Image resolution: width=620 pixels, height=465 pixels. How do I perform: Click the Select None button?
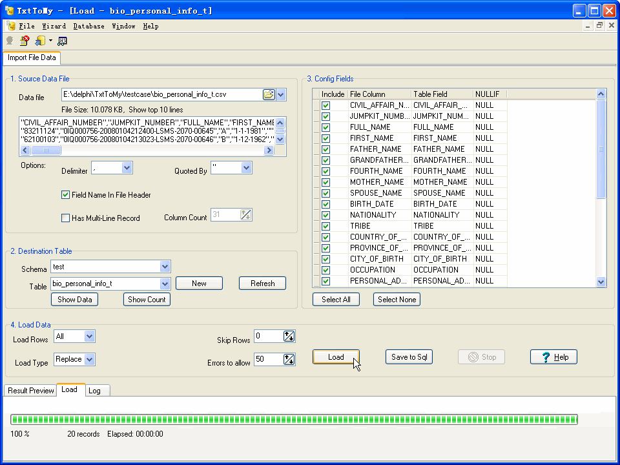pyautogui.click(x=397, y=300)
